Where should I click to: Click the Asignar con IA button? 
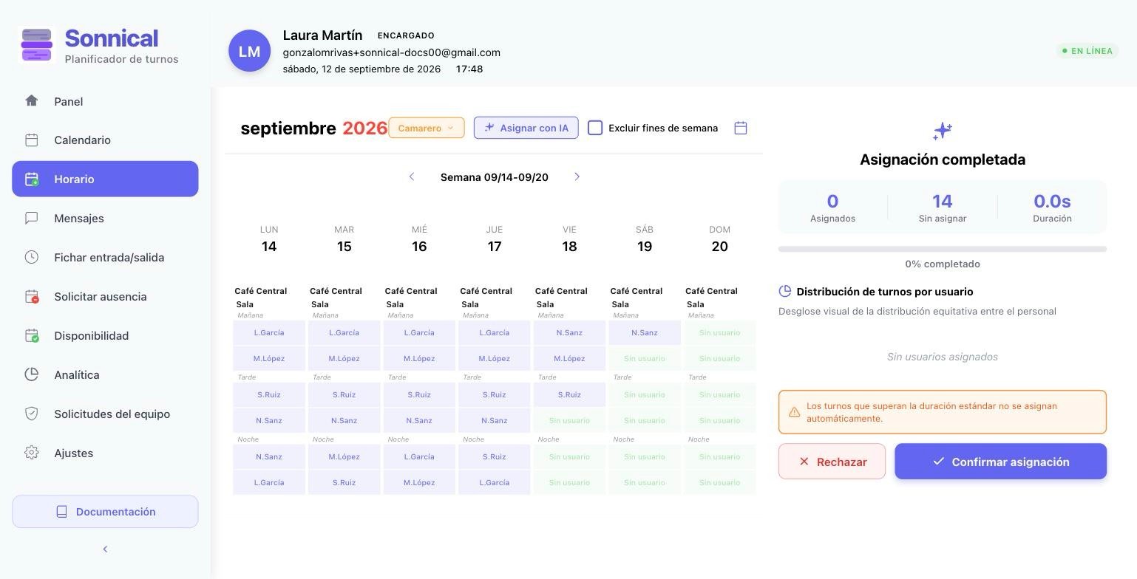(526, 128)
